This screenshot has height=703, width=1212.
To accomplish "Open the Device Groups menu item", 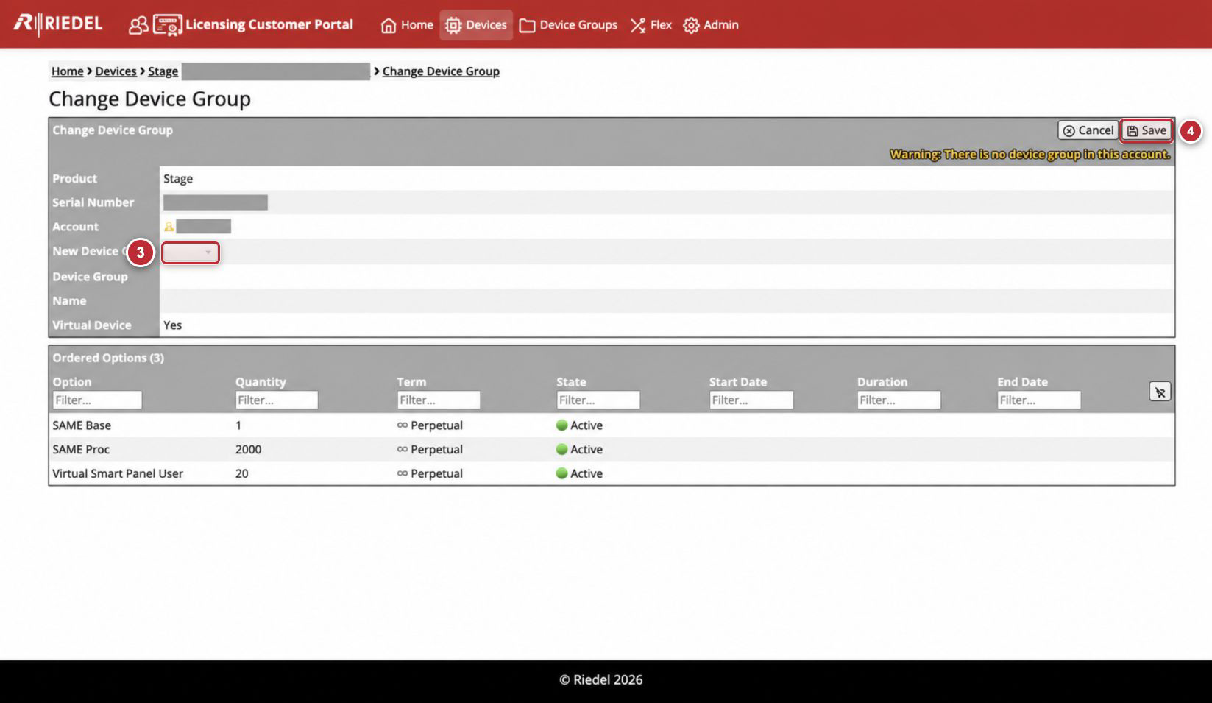I will tap(568, 25).
